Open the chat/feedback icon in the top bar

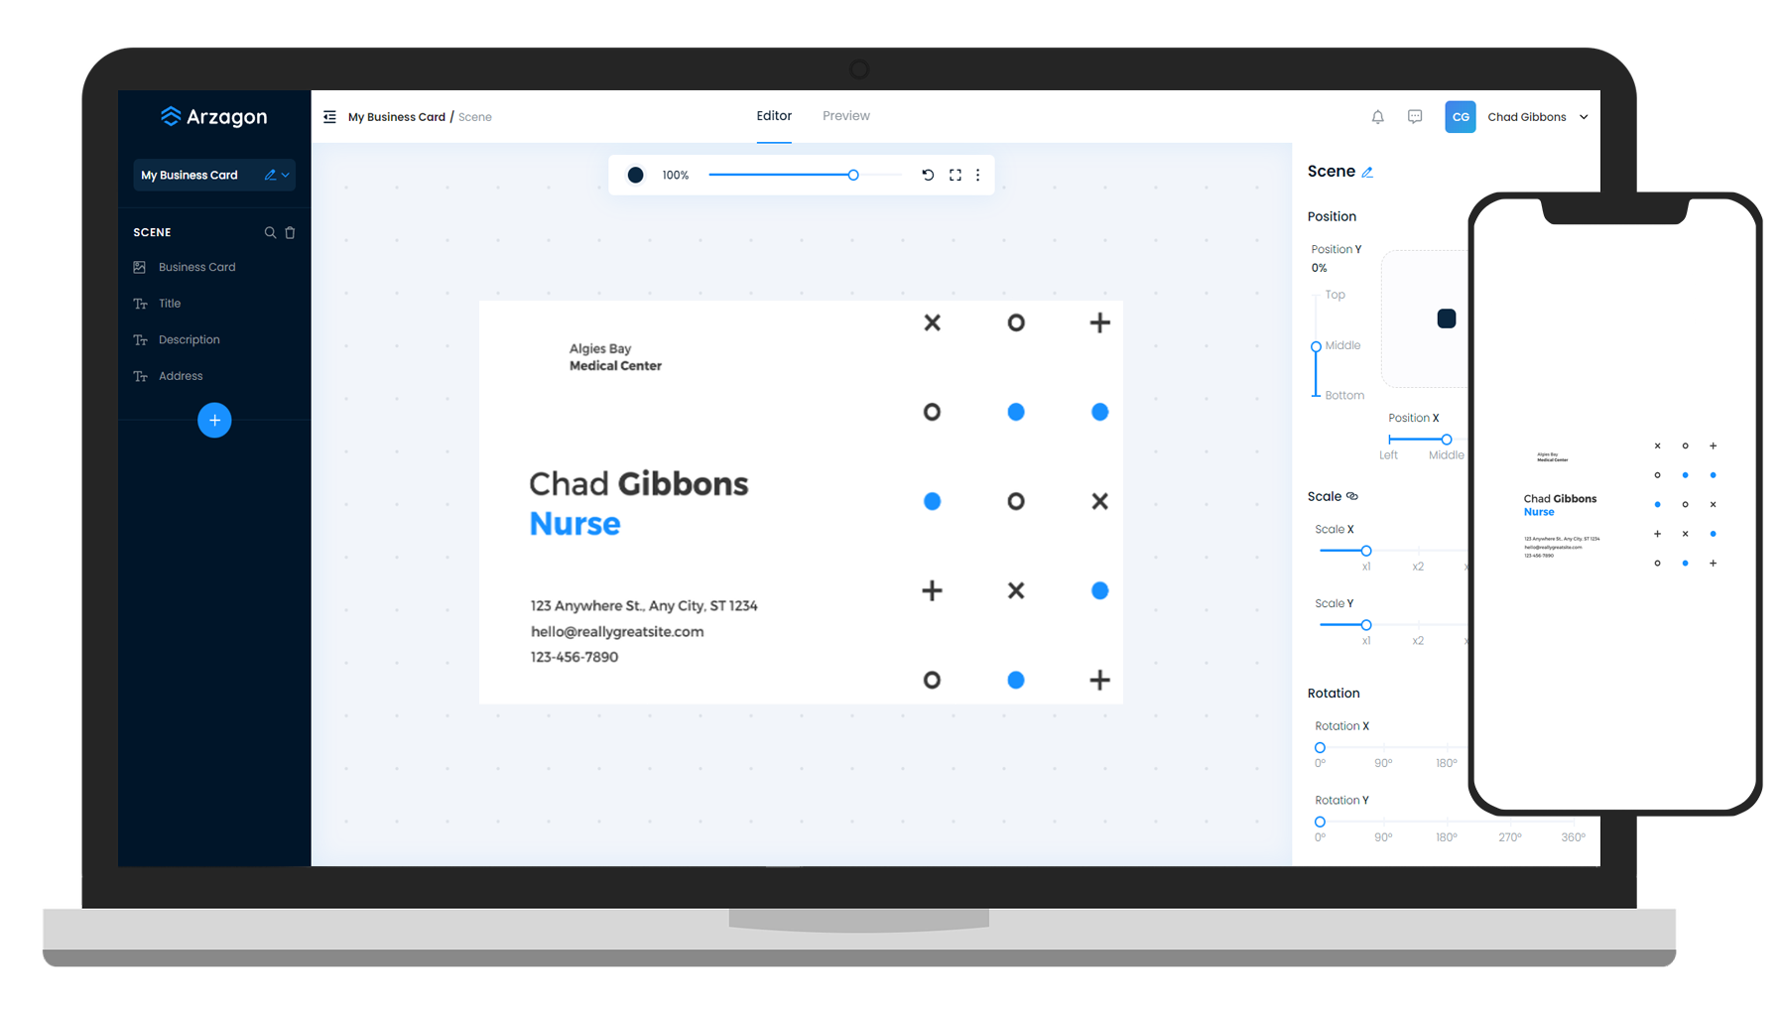pyautogui.click(x=1415, y=116)
